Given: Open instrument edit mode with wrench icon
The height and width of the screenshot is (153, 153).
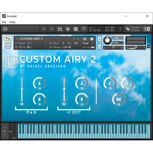Looking at the screenshot, I should [8, 39].
